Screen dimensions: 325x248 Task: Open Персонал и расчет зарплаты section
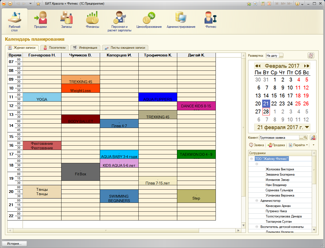119,21
